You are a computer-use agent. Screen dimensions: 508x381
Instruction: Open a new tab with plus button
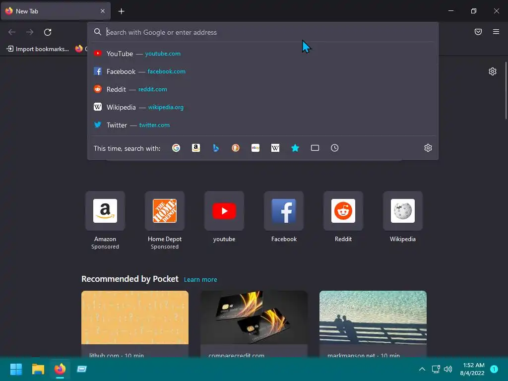[121, 11]
